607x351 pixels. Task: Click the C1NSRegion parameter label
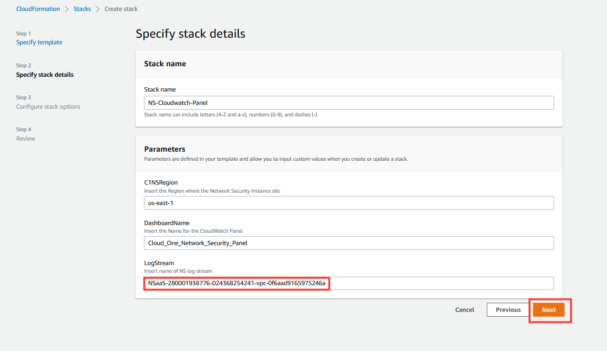[161, 183]
